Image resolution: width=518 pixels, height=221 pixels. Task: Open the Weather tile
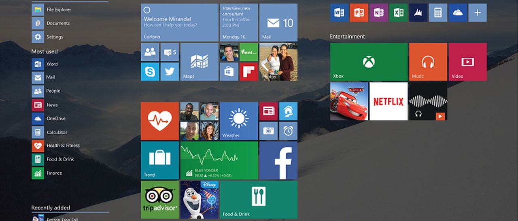coord(239,121)
